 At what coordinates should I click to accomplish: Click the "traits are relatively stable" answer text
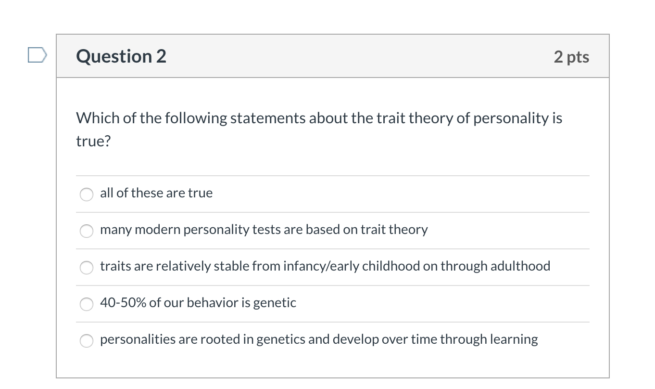(325, 266)
